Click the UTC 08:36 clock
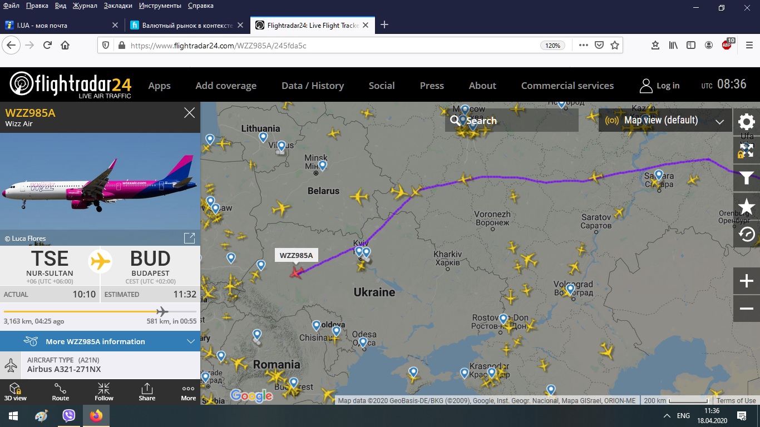Screen dimensions: 760x427 coord(724,85)
